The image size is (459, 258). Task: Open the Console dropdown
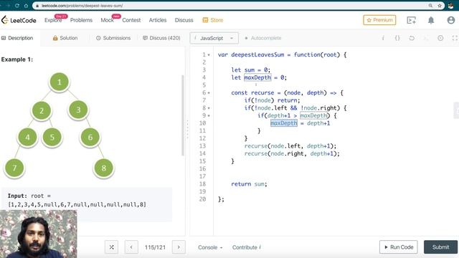click(x=210, y=247)
